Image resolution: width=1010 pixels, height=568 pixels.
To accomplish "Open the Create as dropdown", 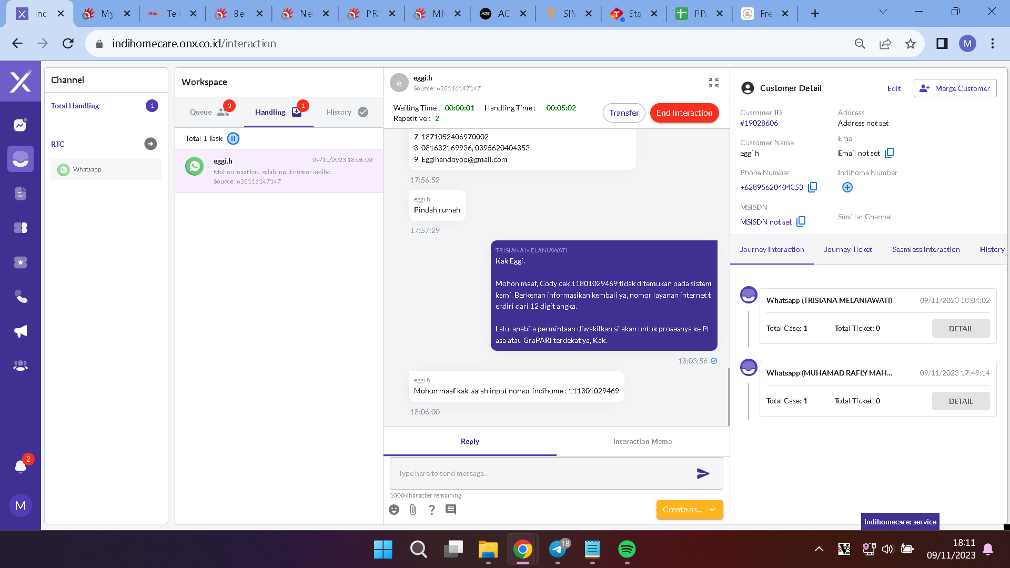I will point(689,510).
